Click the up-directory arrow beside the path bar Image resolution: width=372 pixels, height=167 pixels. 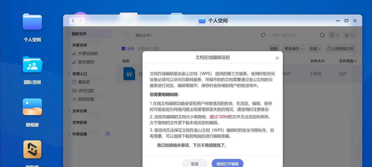point(126,35)
